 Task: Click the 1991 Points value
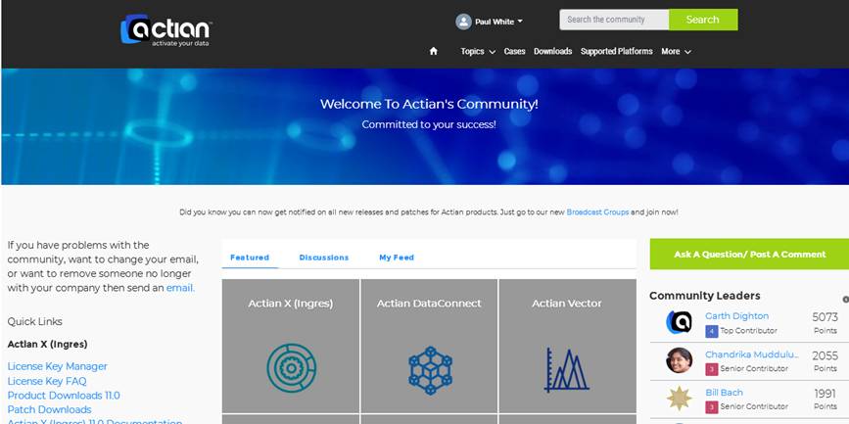tap(825, 394)
